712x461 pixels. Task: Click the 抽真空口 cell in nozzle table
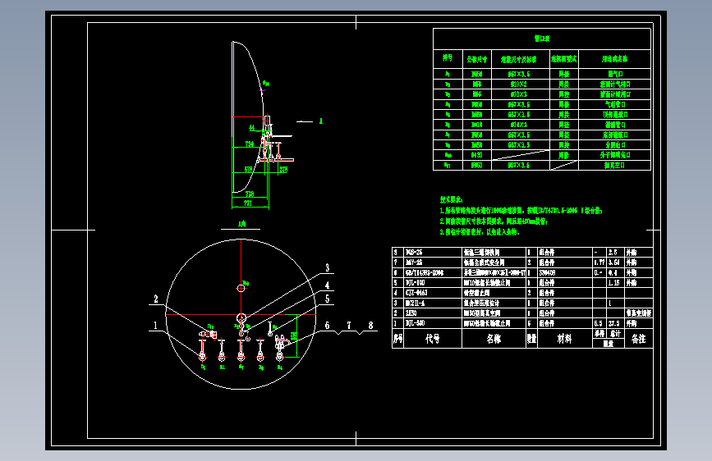(614, 165)
